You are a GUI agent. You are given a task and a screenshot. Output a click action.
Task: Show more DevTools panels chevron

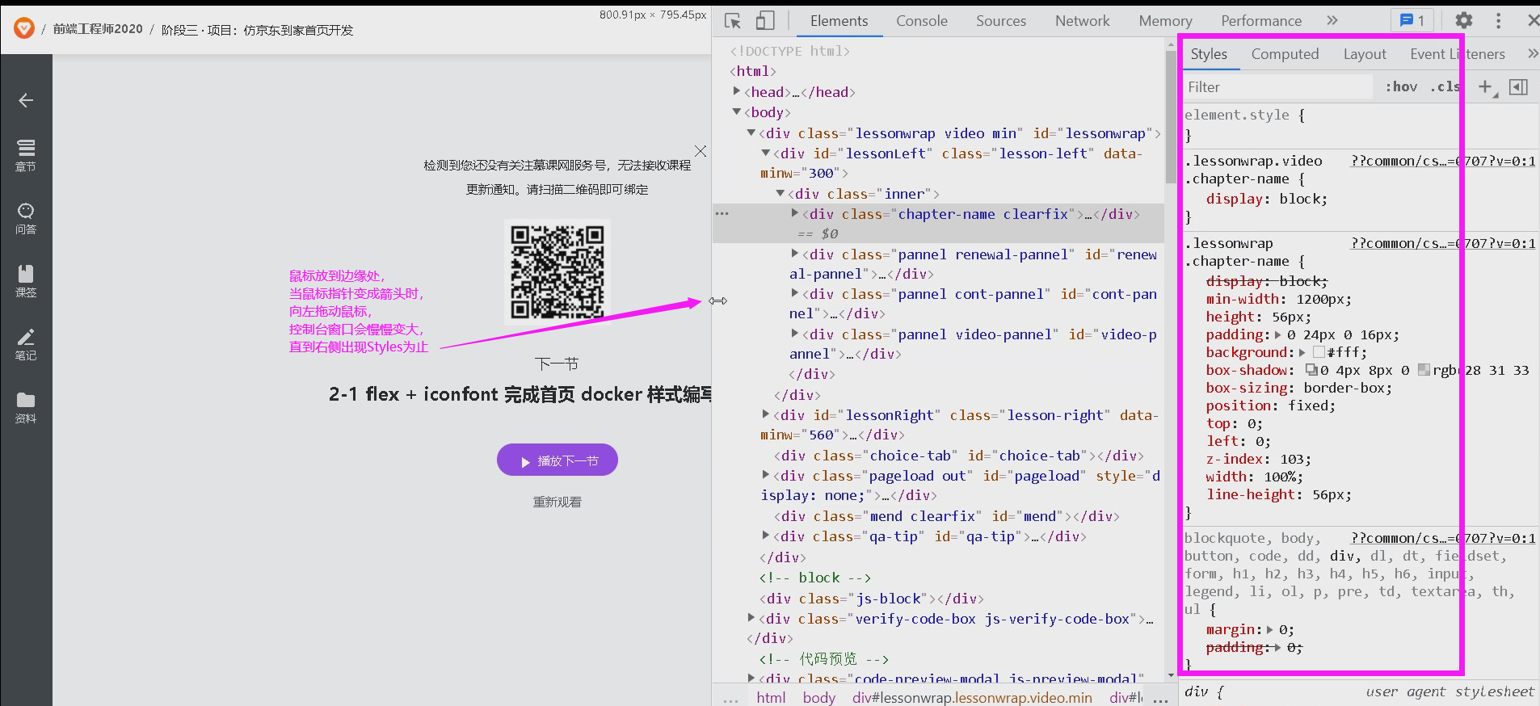1332,21
